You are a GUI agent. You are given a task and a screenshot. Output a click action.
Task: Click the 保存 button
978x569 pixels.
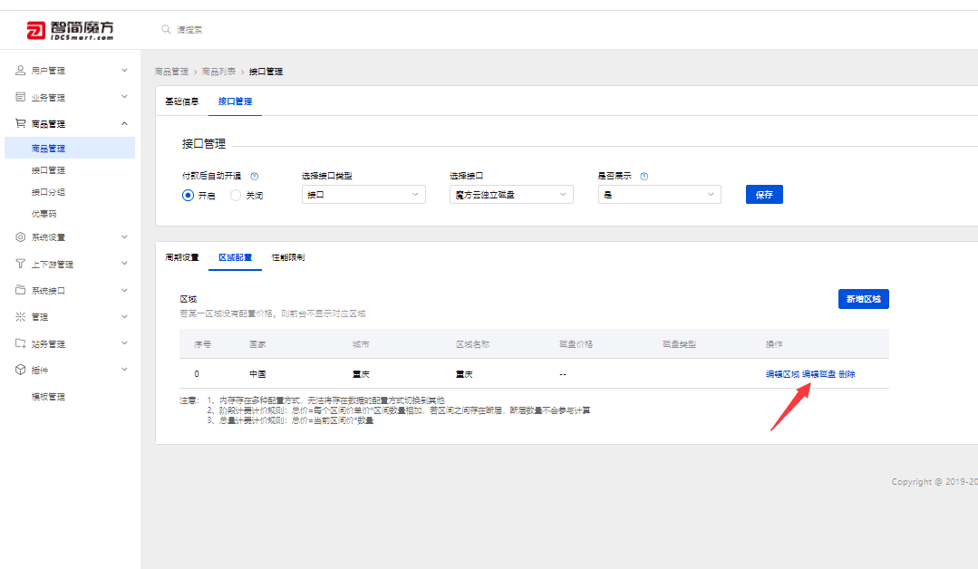click(764, 195)
